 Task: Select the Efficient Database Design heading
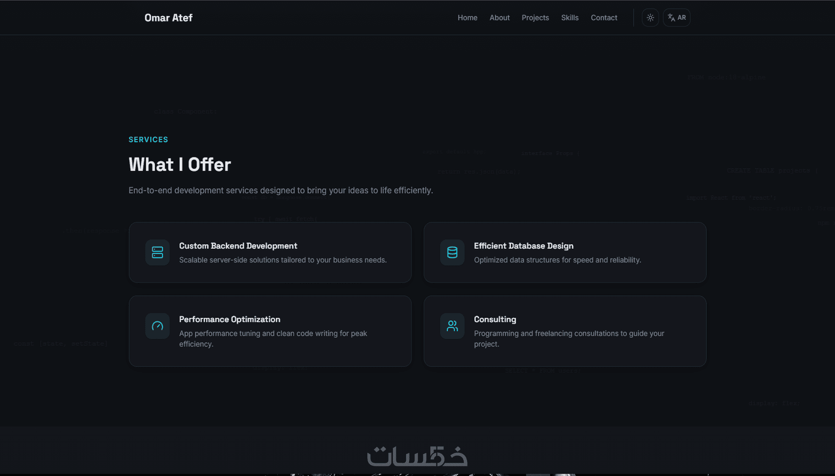524,246
